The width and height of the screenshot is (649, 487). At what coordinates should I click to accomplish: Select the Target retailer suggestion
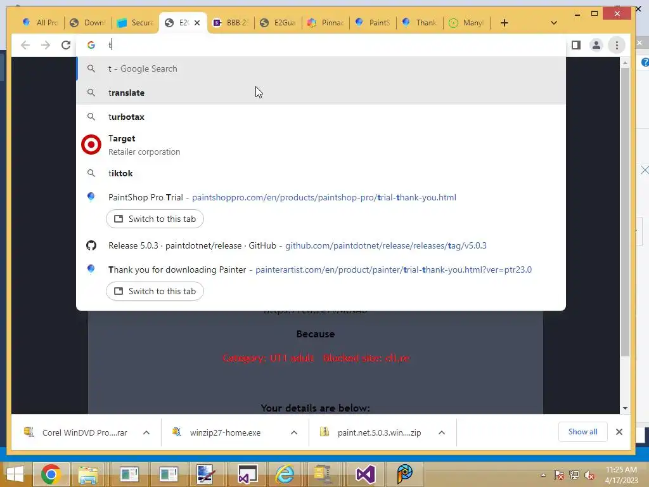321,145
